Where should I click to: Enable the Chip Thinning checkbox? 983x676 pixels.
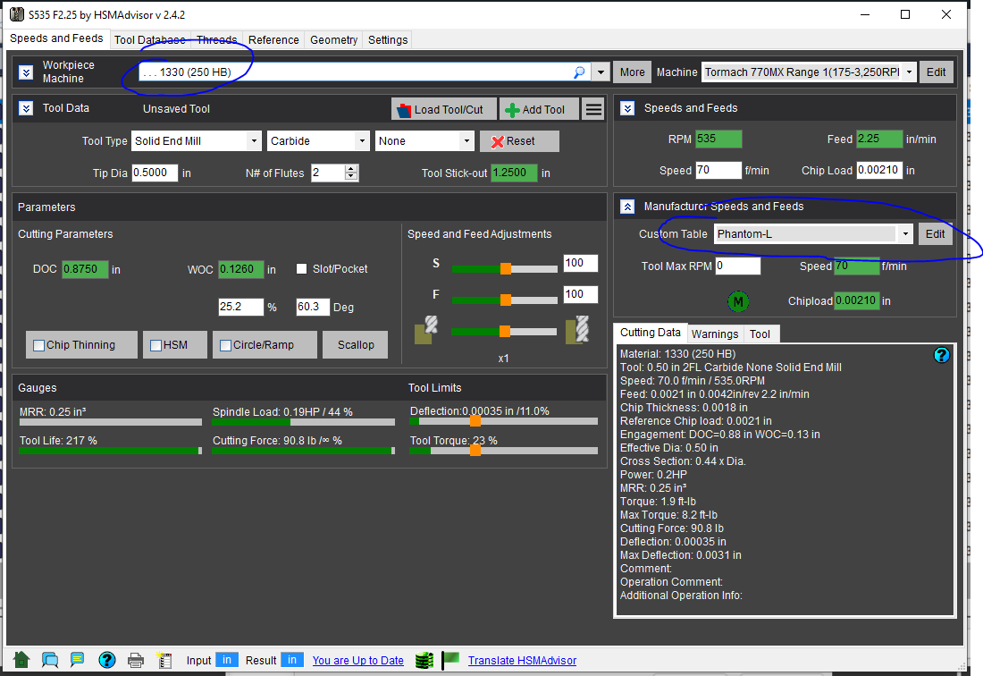coord(39,345)
